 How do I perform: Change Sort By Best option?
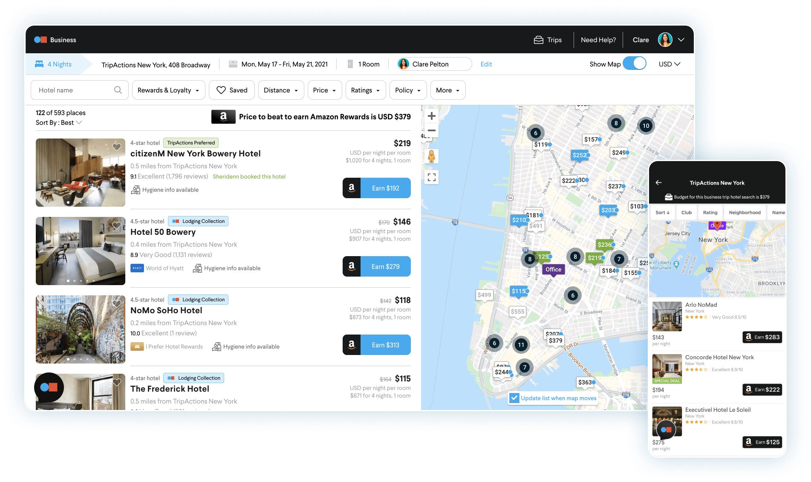[x=59, y=122]
